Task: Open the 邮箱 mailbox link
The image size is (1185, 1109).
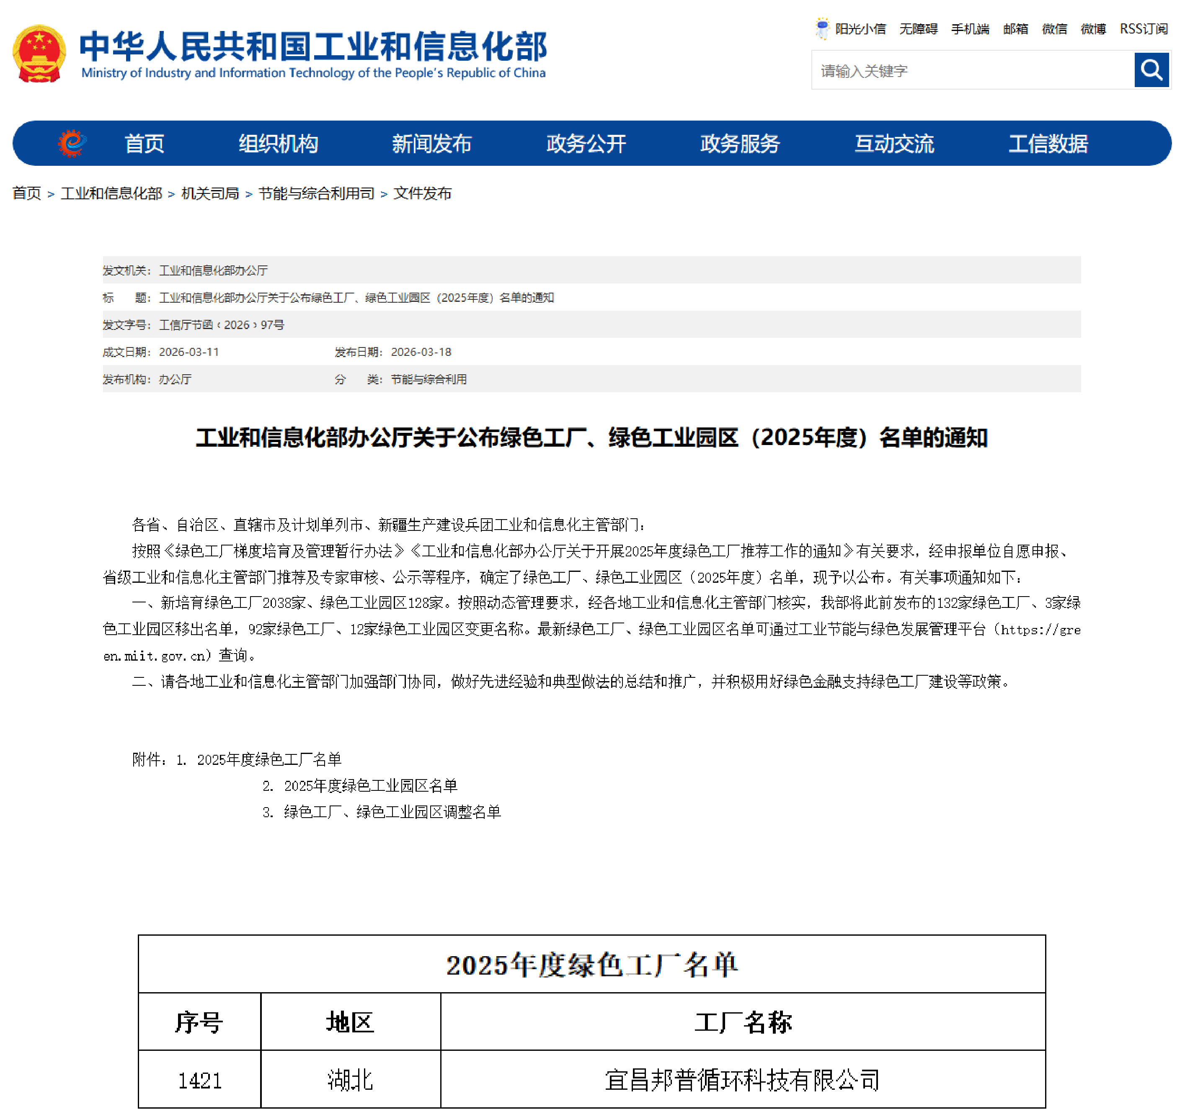Action: tap(1015, 29)
